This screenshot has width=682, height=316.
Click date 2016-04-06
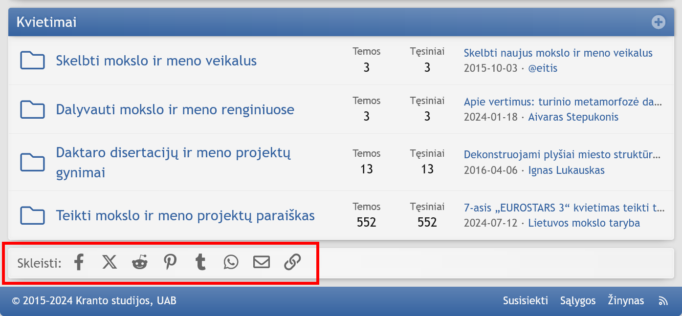pos(490,170)
